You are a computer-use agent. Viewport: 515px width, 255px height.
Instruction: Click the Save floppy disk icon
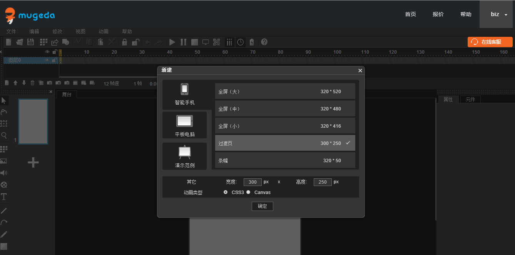pyautogui.click(x=30, y=42)
